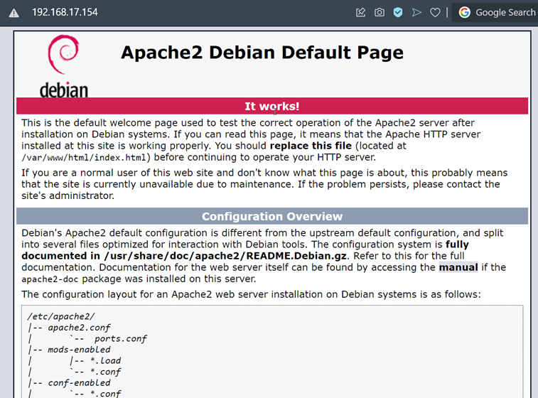Click the Apache2 Debian Default Page title
Image resolution: width=538 pixels, height=398 pixels.
262,53
